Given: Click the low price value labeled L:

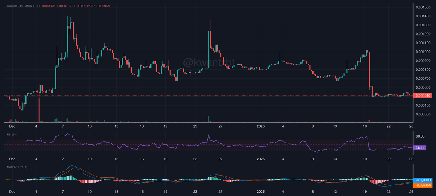Looking at the screenshot, I should point(84,6).
